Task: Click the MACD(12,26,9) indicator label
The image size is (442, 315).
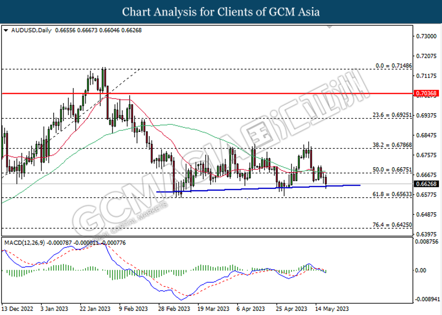Action: (x=24, y=243)
